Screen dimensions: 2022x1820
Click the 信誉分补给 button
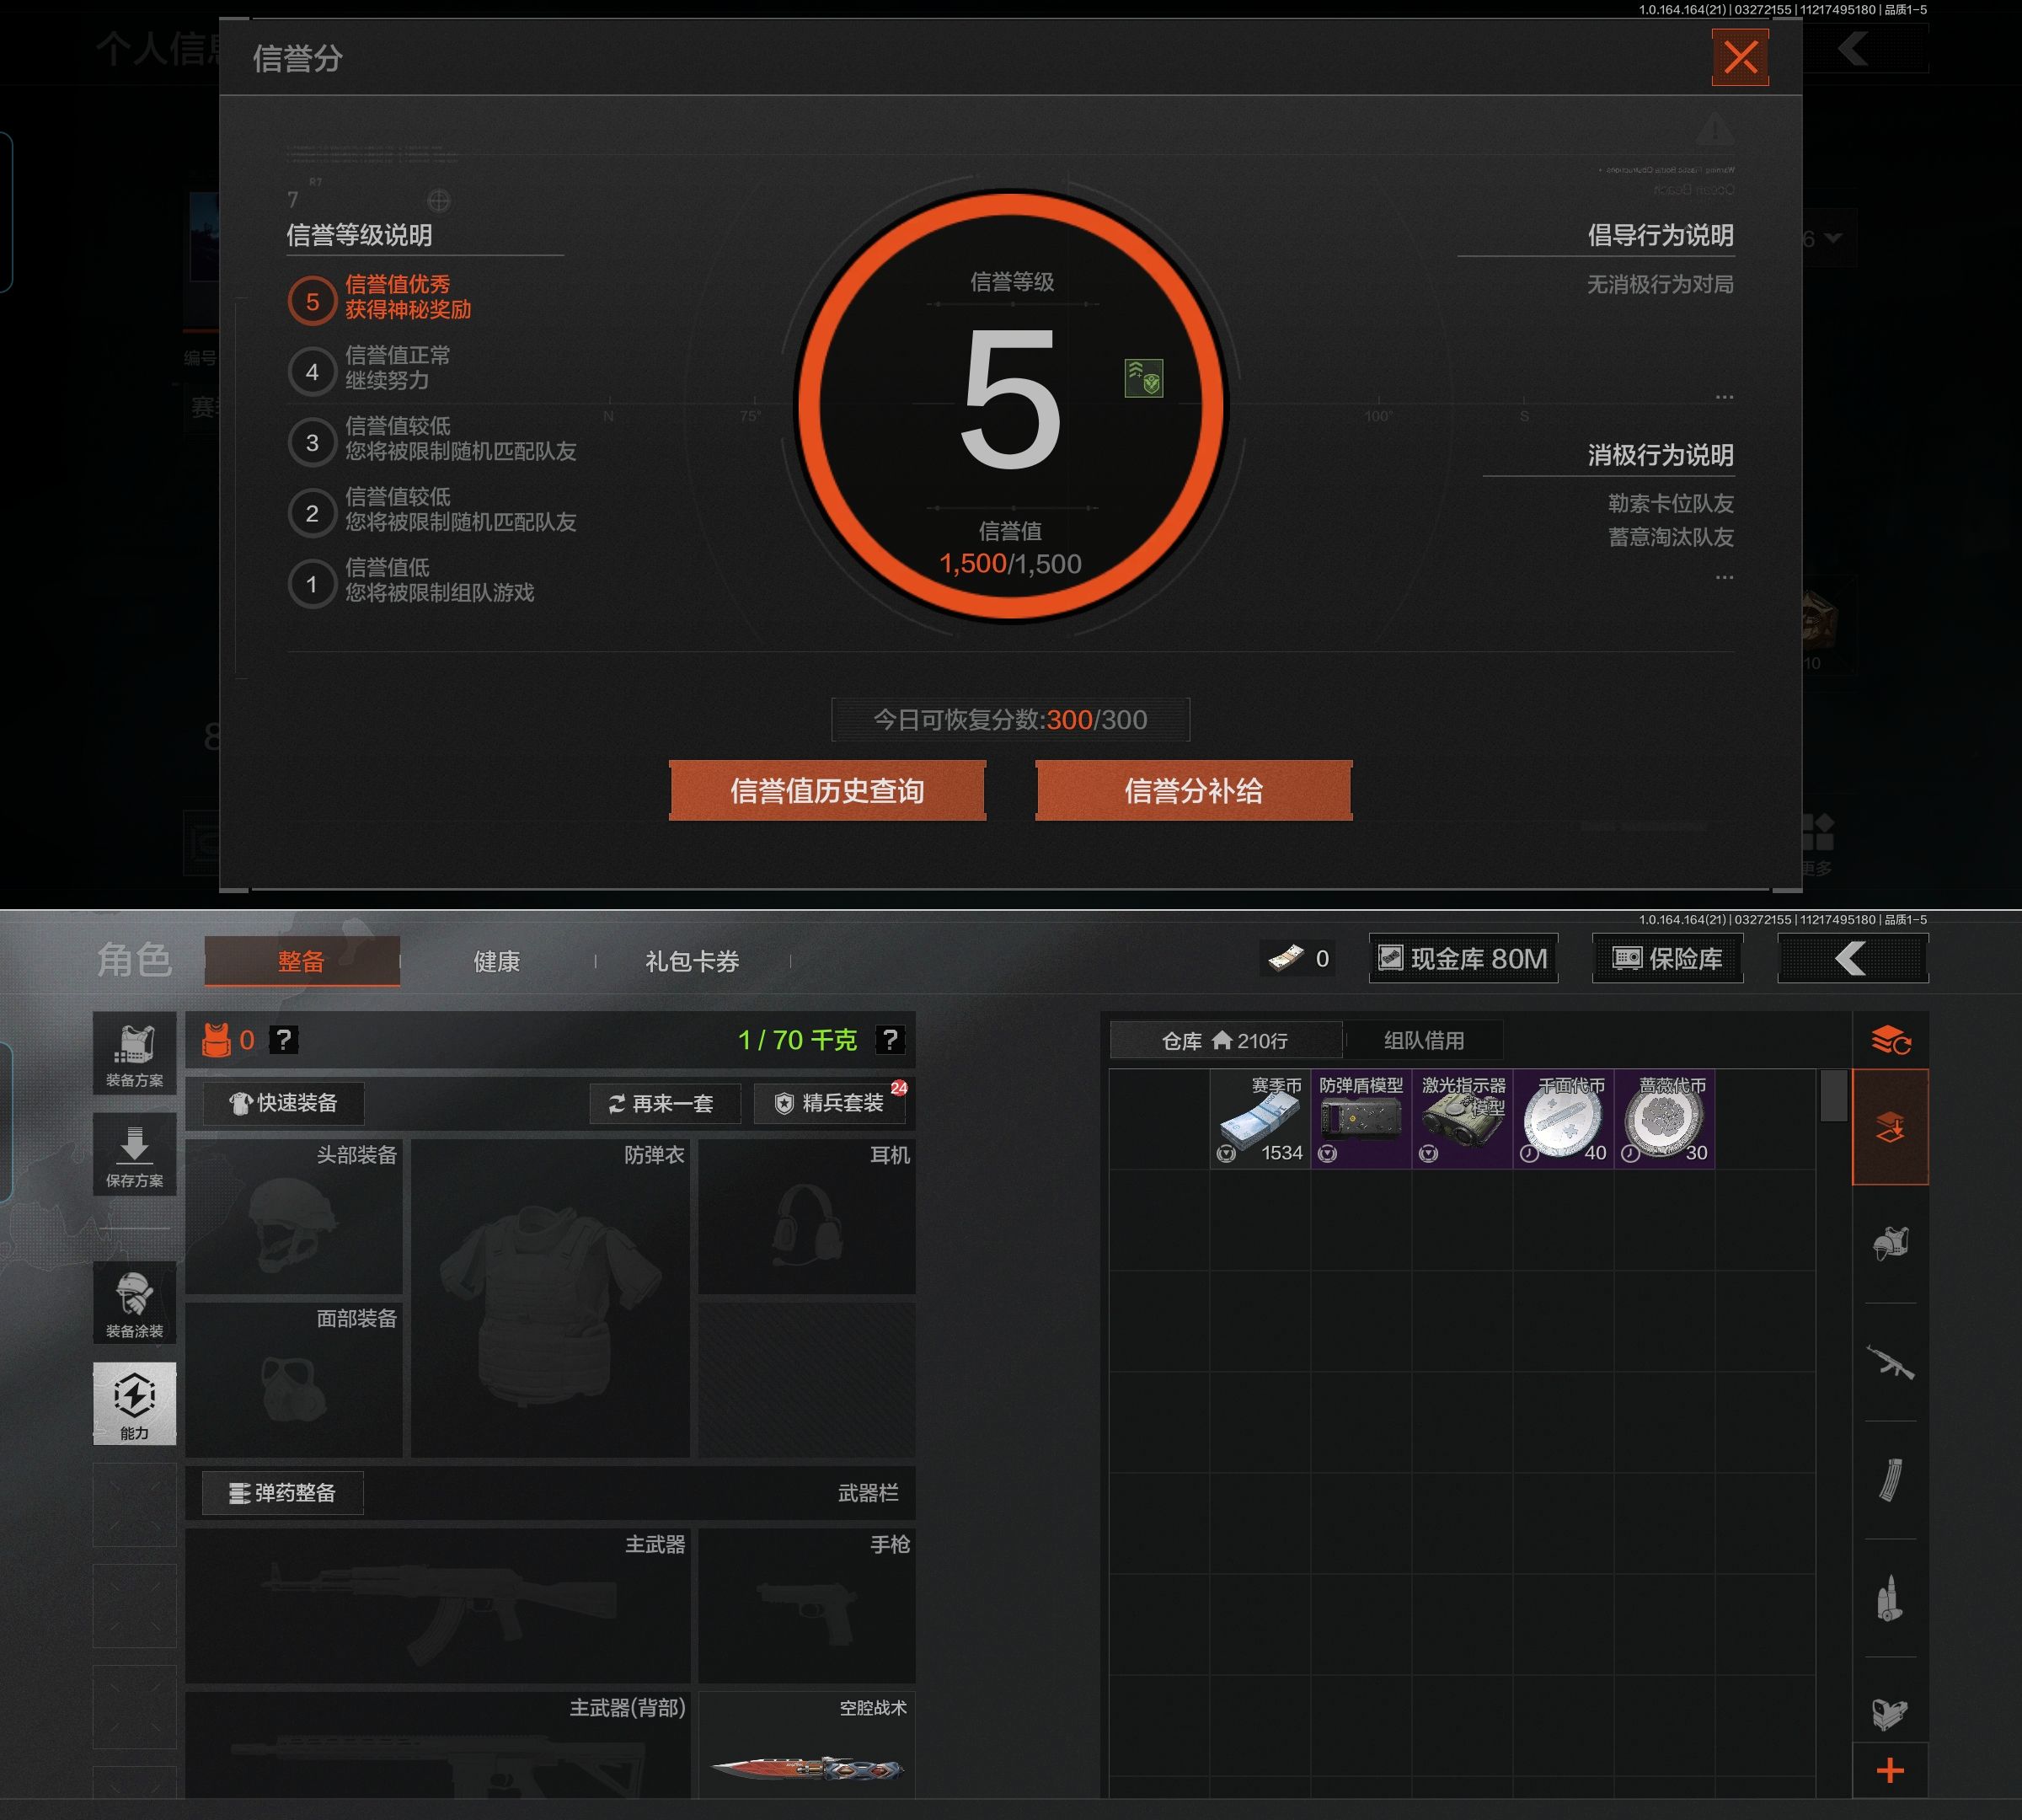(1193, 791)
